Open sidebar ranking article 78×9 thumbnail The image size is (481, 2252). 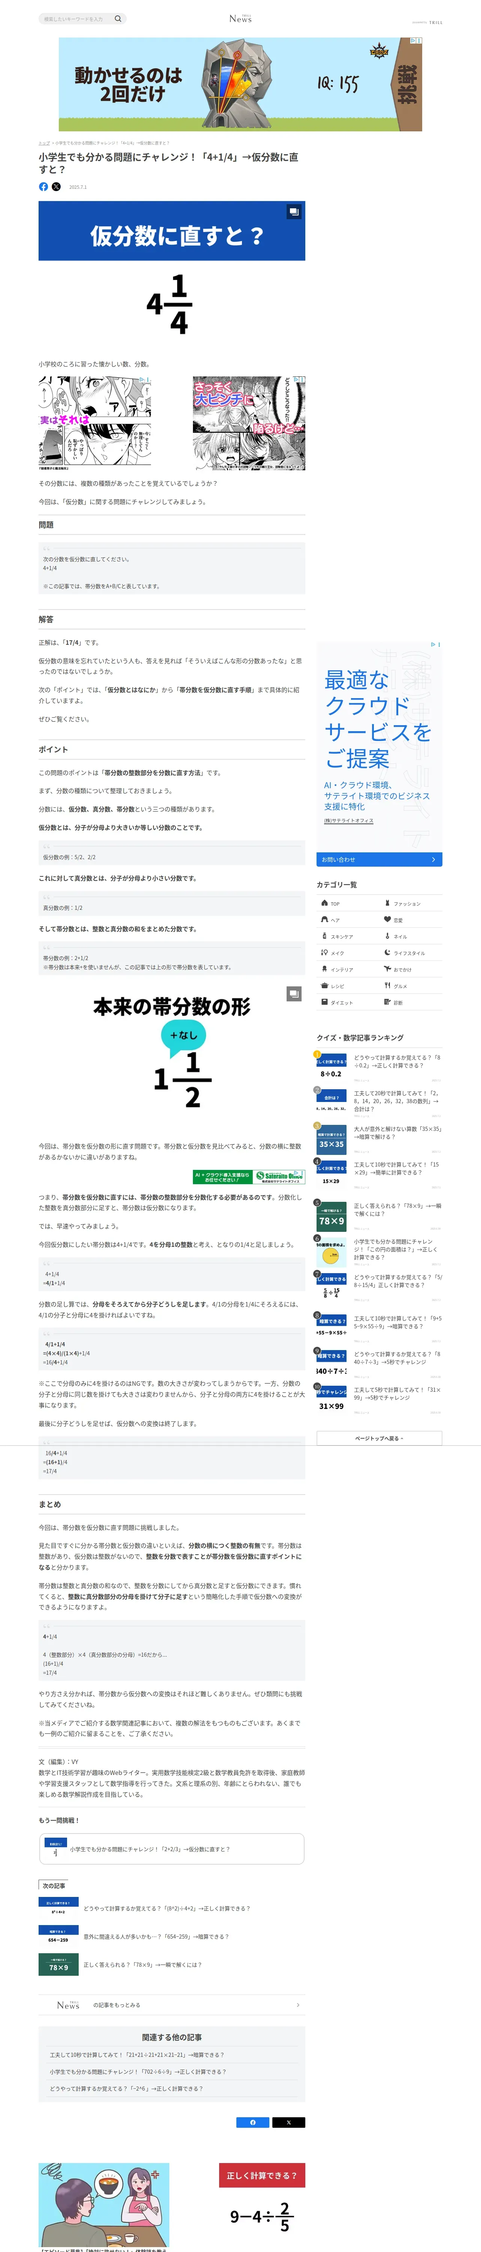tap(332, 1216)
